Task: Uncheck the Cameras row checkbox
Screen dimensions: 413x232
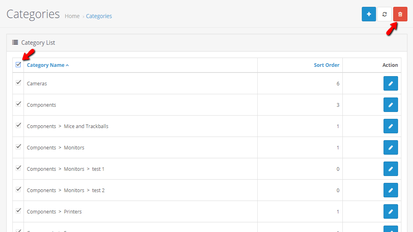Action: tap(18, 82)
